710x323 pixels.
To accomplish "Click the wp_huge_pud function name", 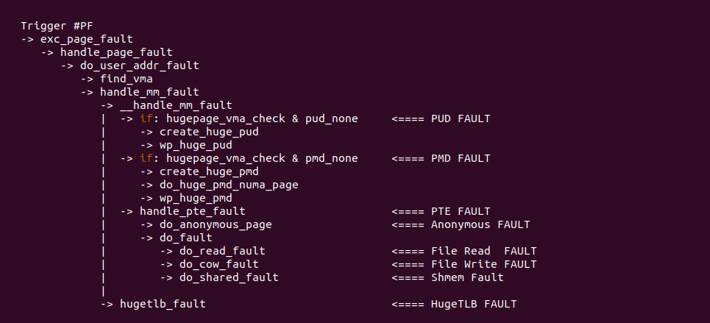I will pyautogui.click(x=196, y=145).
